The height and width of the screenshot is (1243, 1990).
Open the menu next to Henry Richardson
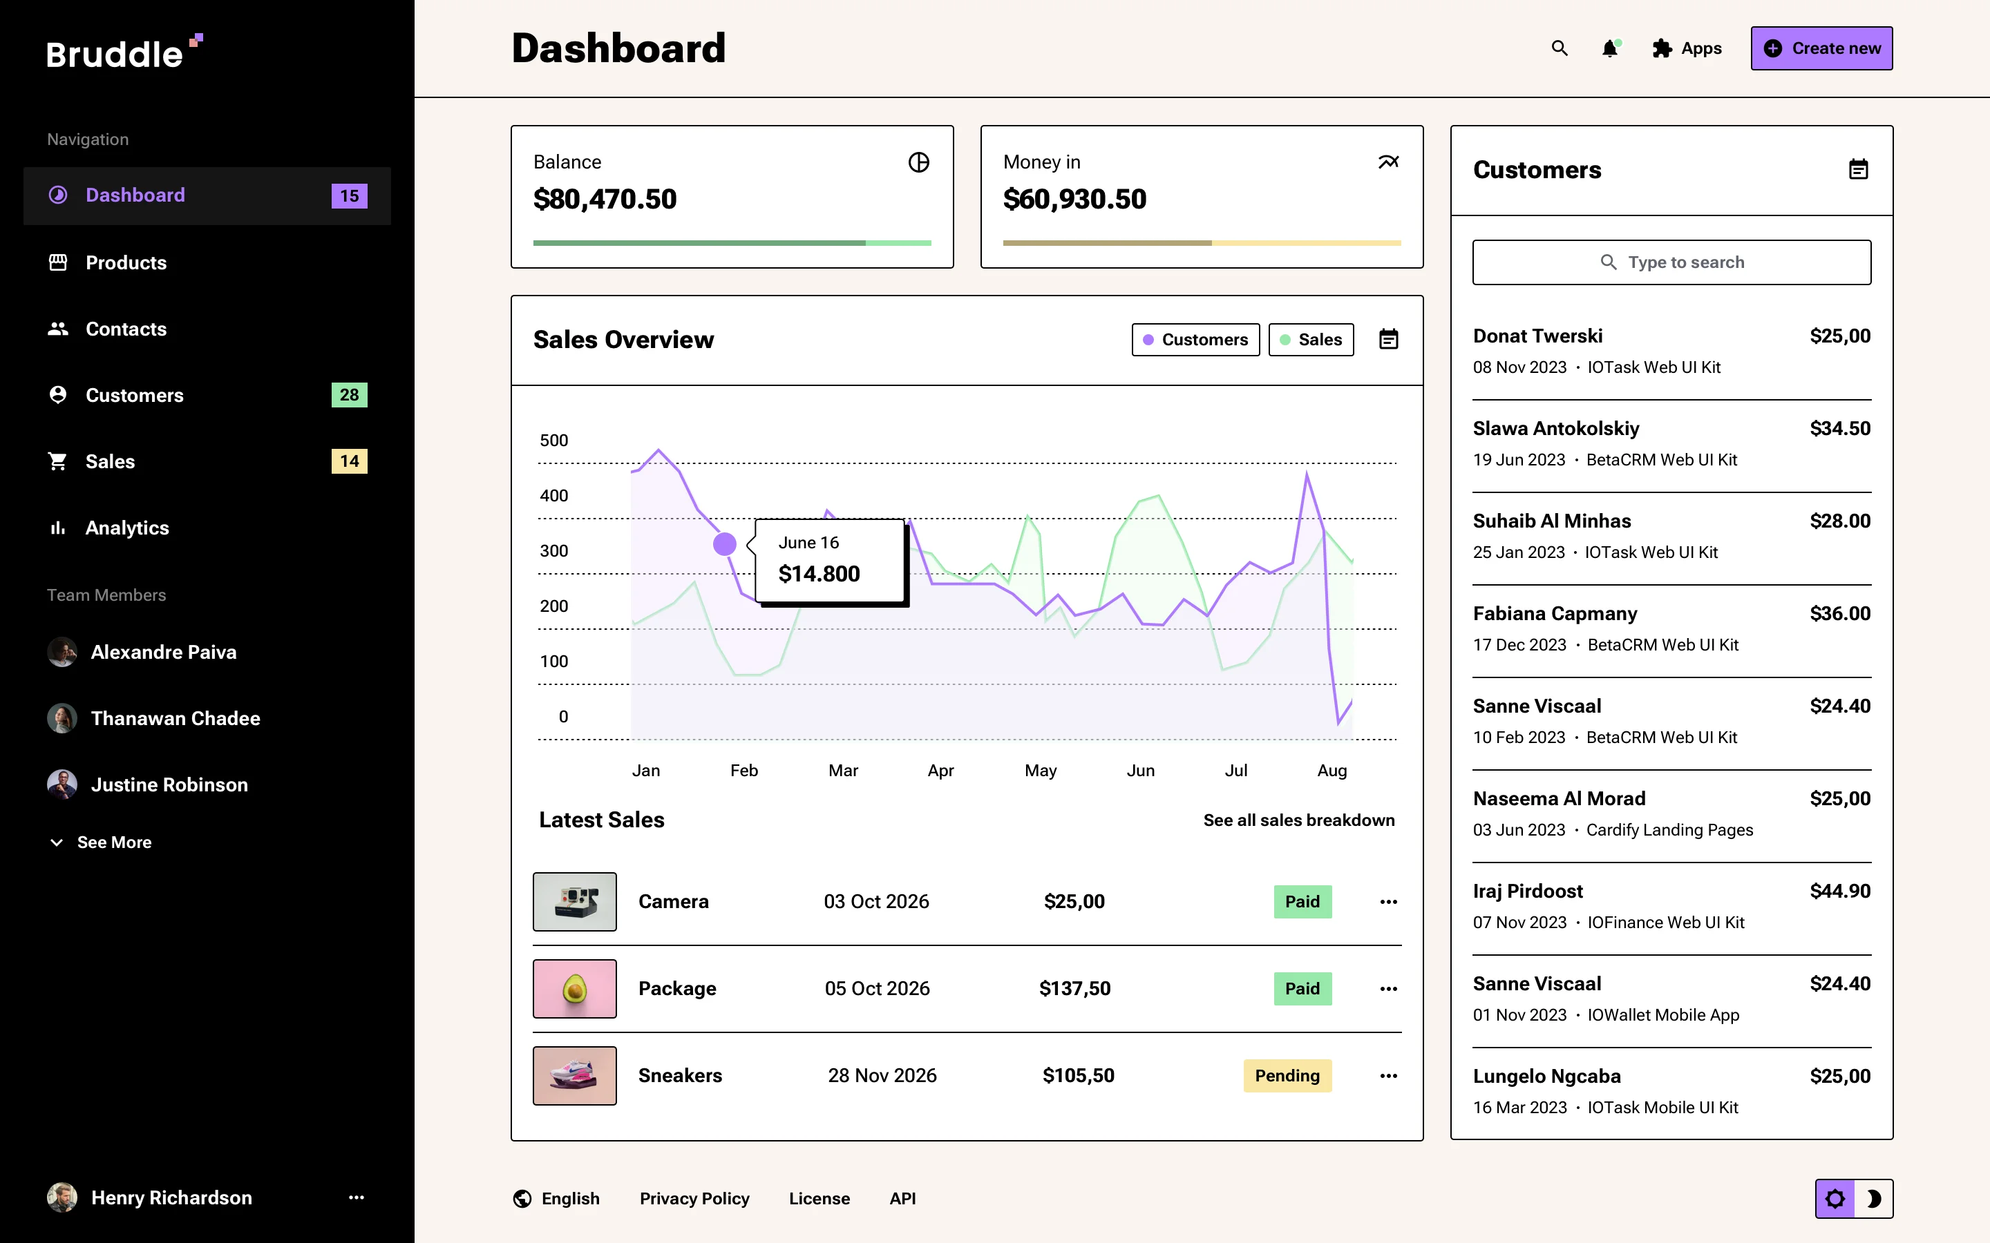(356, 1198)
